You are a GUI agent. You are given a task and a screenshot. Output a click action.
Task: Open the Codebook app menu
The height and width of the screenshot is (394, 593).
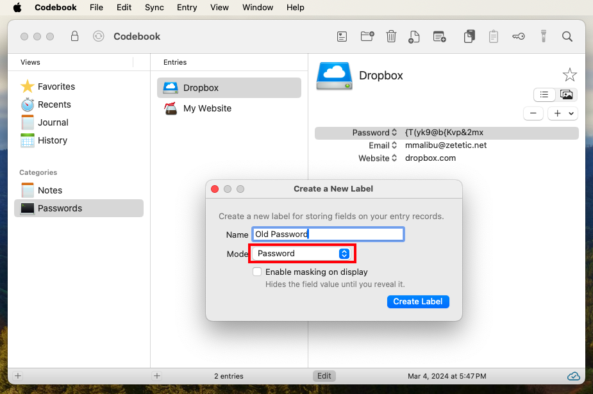56,8
